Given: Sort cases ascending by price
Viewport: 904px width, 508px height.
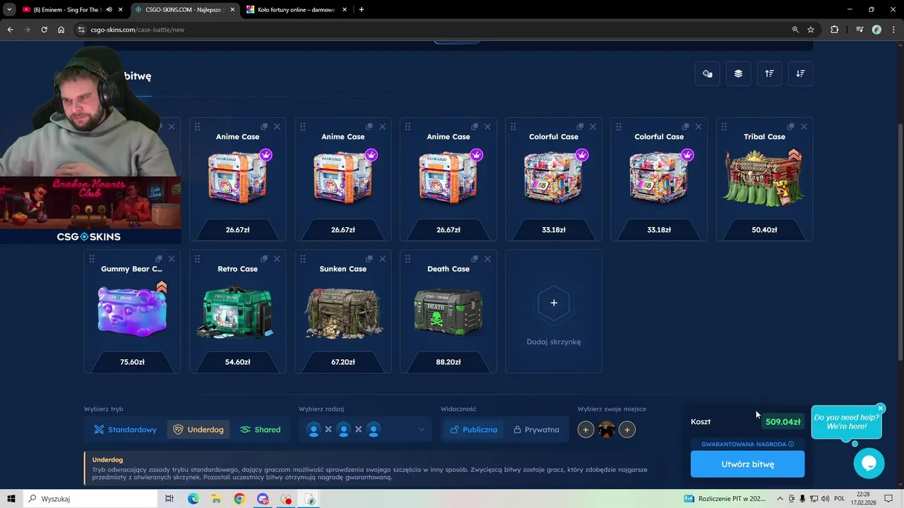Looking at the screenshot, I should (769, 73).
